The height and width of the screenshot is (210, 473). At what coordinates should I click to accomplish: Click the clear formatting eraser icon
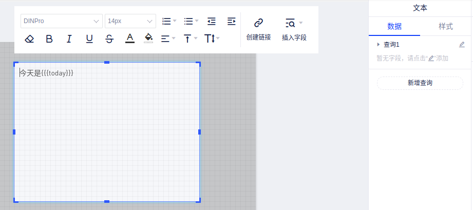(x=29, y=39)
